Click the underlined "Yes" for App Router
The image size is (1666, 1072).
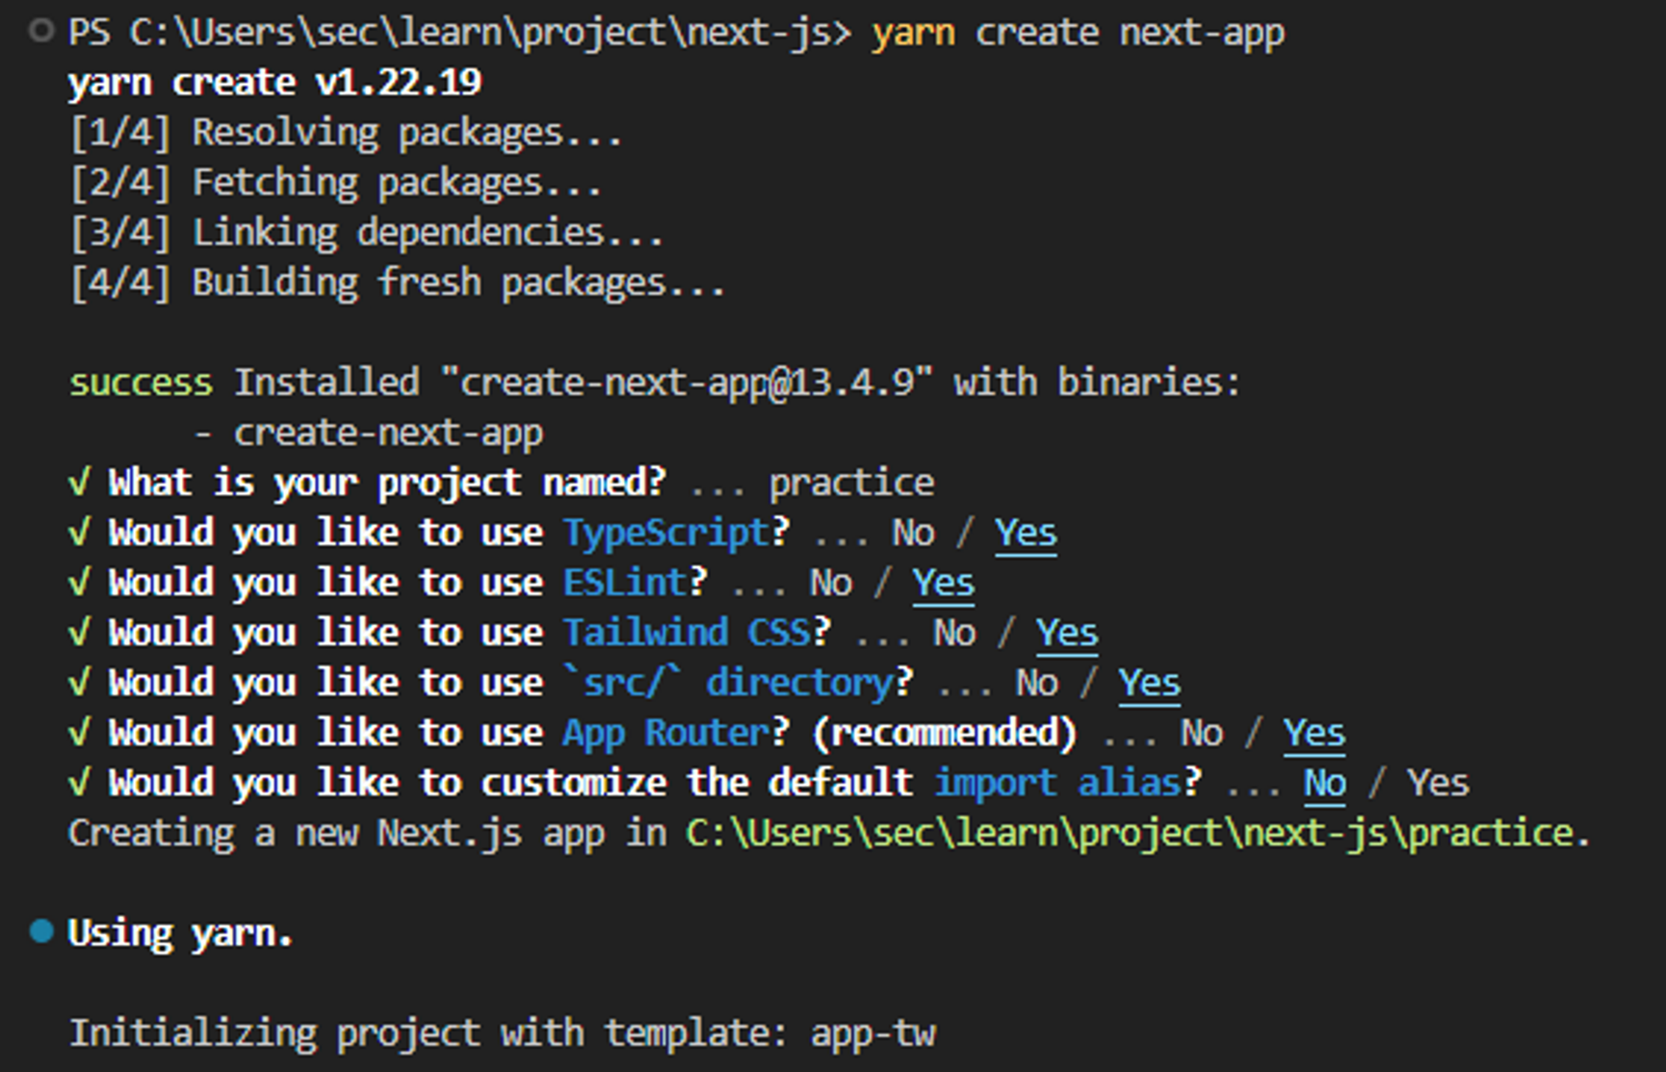(1314, 732)
